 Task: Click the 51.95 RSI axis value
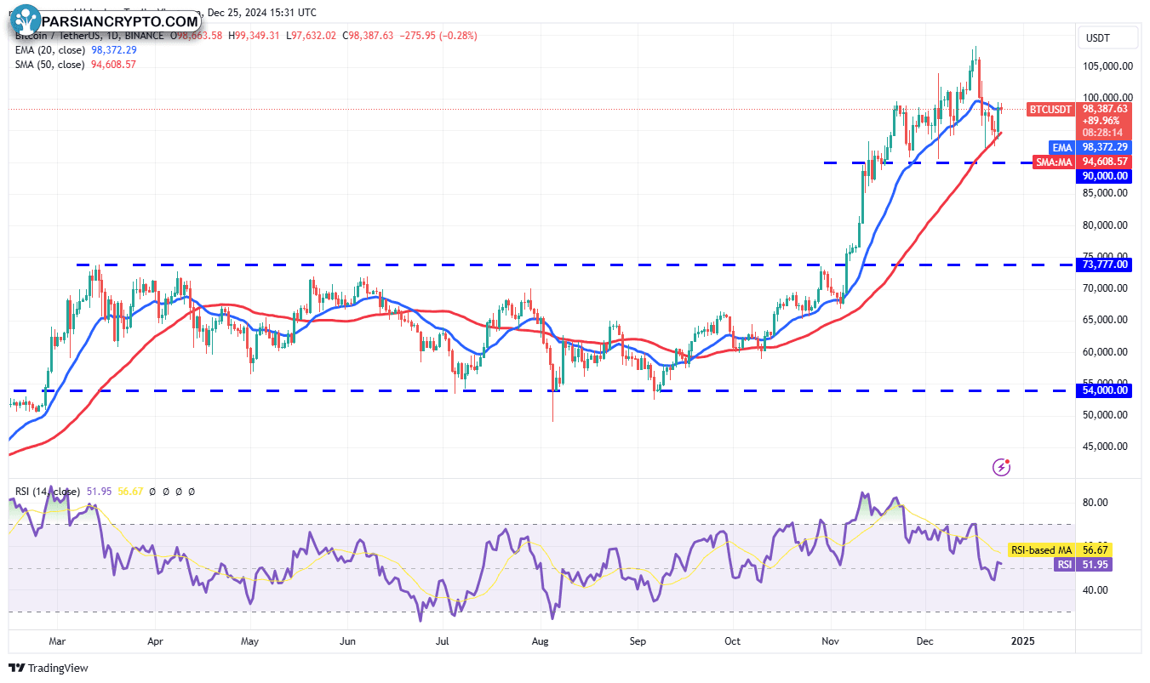(x=1093, y=565)
